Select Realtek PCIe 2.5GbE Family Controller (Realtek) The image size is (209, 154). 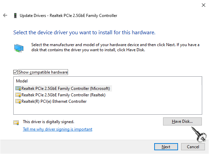pyautogui.click(x=63, y=95)
